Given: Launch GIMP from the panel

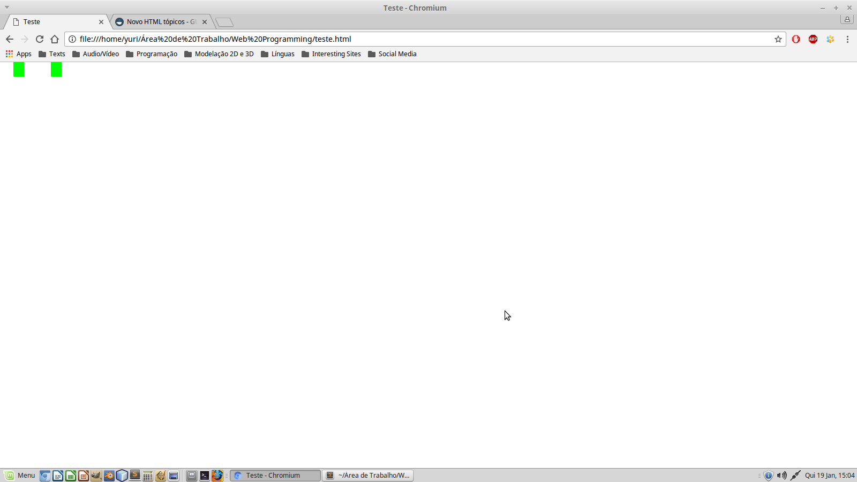Looking at the screenshot, I should (96, 476).
